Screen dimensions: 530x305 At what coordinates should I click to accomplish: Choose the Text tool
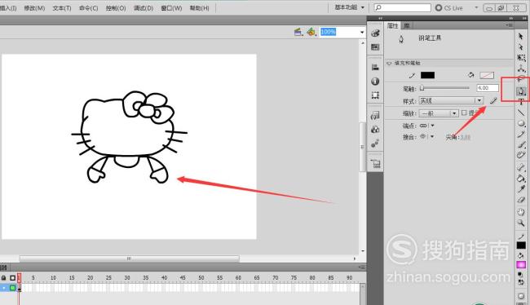pyautogui.click(x=521, y=102)
